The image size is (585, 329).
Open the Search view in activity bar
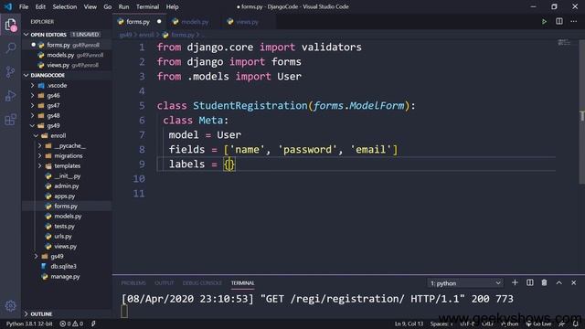pyautogui.click(x=10, y=48)
